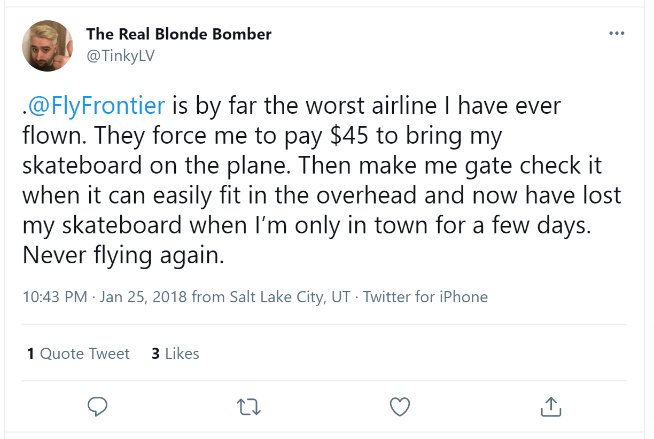
Task: Open The Real Blonde Bomber's profile
Action: [x=178, y=34]
